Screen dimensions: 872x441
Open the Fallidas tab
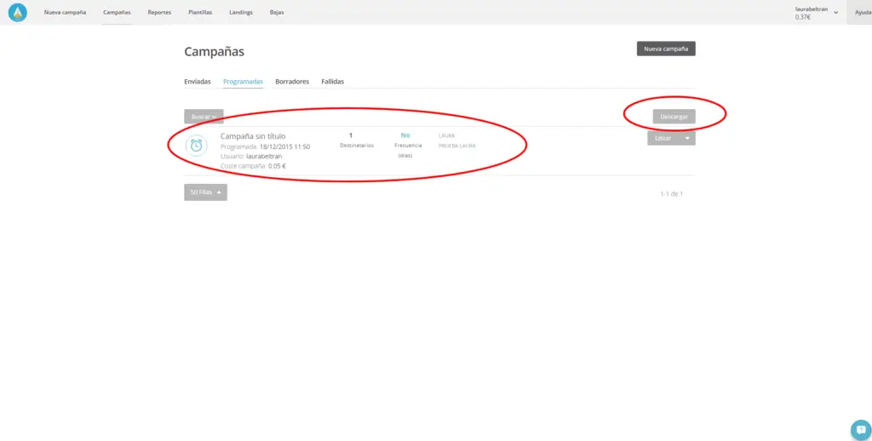332,82
